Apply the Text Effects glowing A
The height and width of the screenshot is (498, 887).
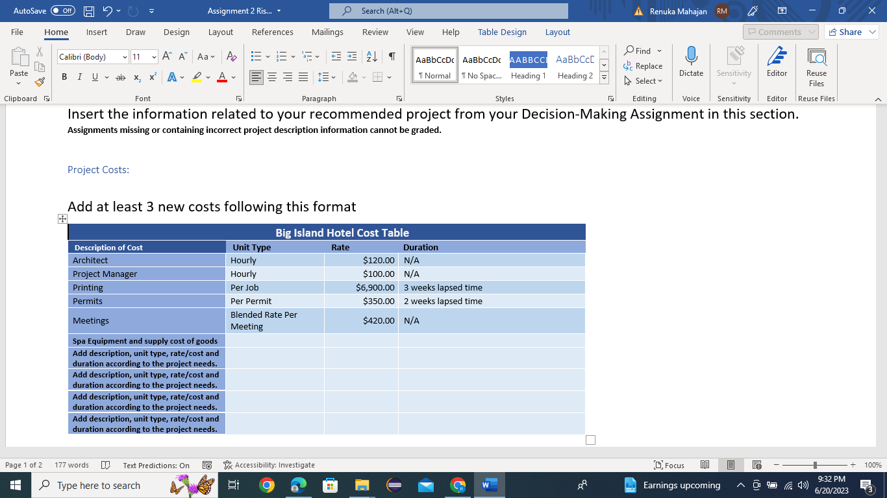click(171, 77)
